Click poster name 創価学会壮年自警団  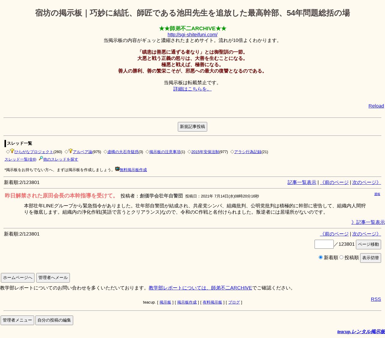point(161,196)
